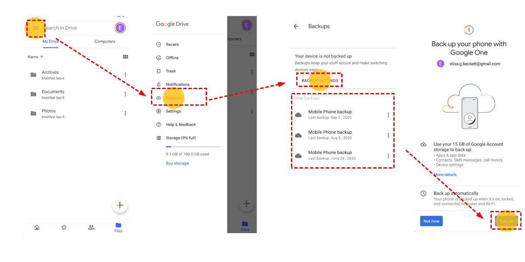525x262 pixels.
Task: Open options for Sep 2, 2020 backup
Action: (388, 115)
